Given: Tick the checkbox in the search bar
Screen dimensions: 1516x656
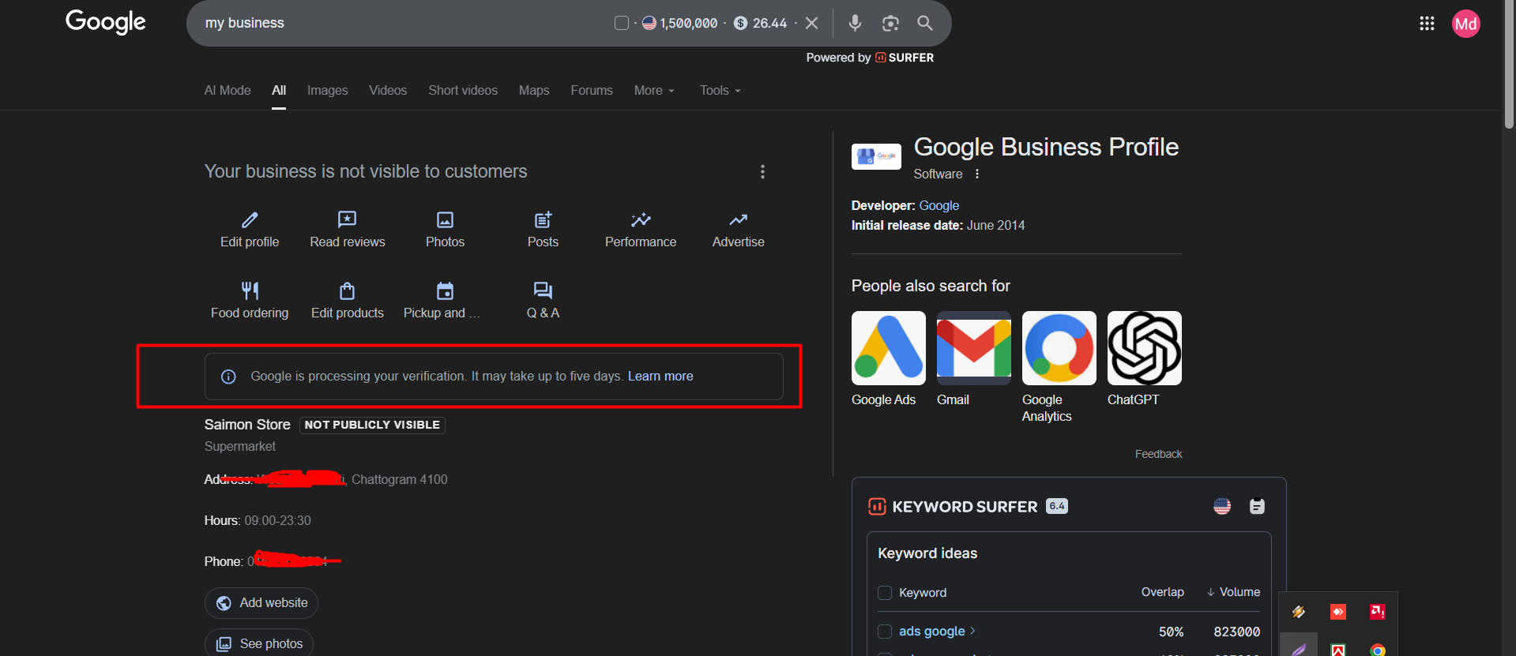Looking at the screenshot, I should pyautogui.click(x=622, y=23).
